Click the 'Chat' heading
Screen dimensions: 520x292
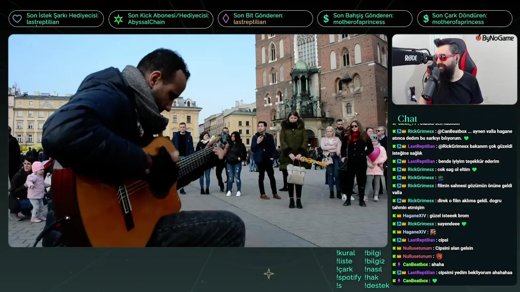click(x=407, y=119)
